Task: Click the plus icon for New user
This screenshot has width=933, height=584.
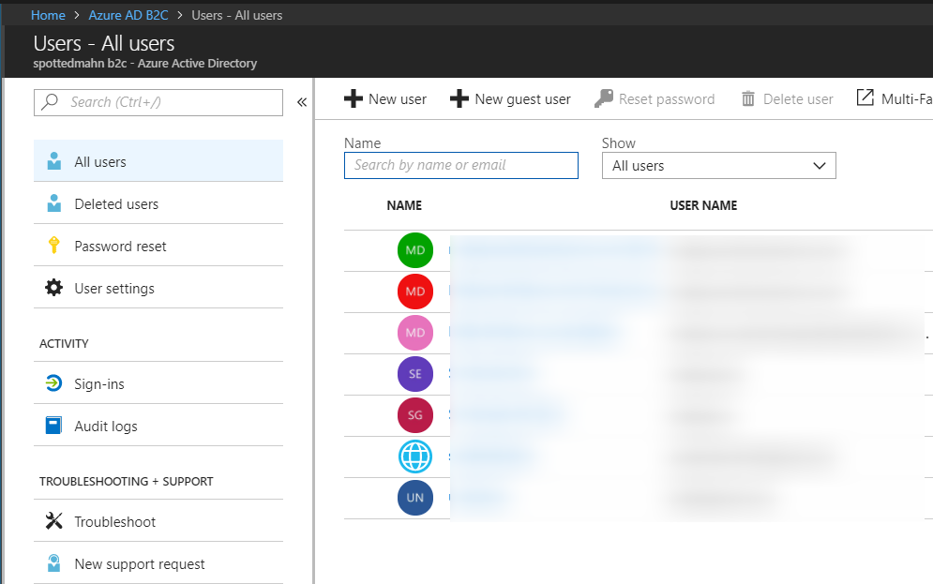Action: tap(354, 98)
